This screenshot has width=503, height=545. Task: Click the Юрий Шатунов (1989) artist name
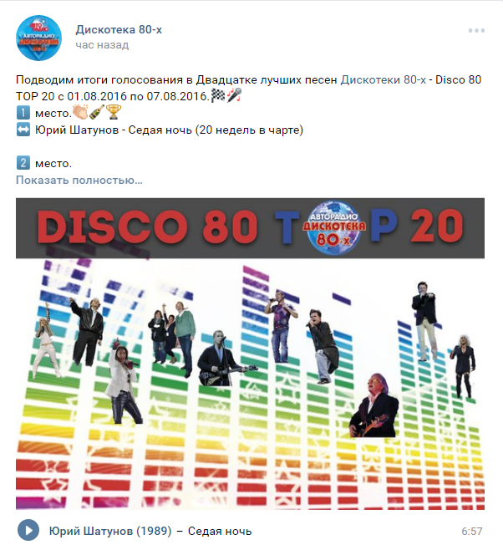(x=110, y=531)
